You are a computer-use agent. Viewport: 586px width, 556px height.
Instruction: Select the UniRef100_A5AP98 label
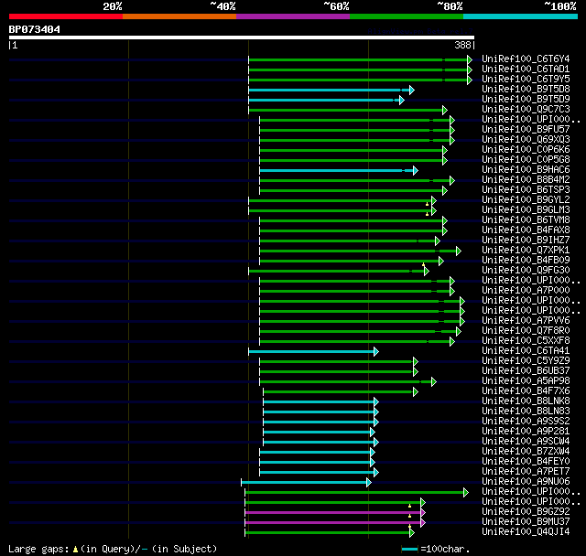526,381
